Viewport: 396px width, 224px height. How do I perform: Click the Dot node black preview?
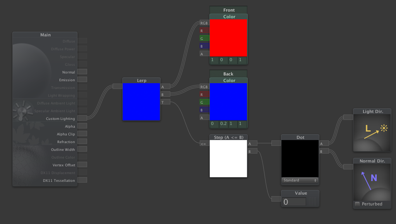300,158
